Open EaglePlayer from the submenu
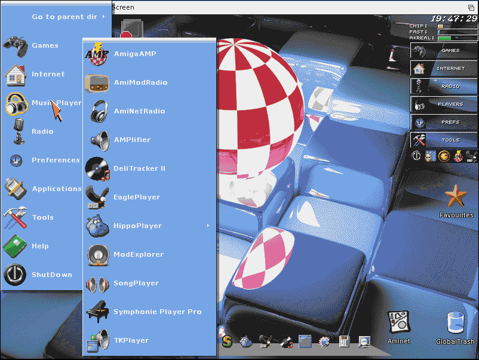This screenshot has height=360, width=479. (149, 198)
